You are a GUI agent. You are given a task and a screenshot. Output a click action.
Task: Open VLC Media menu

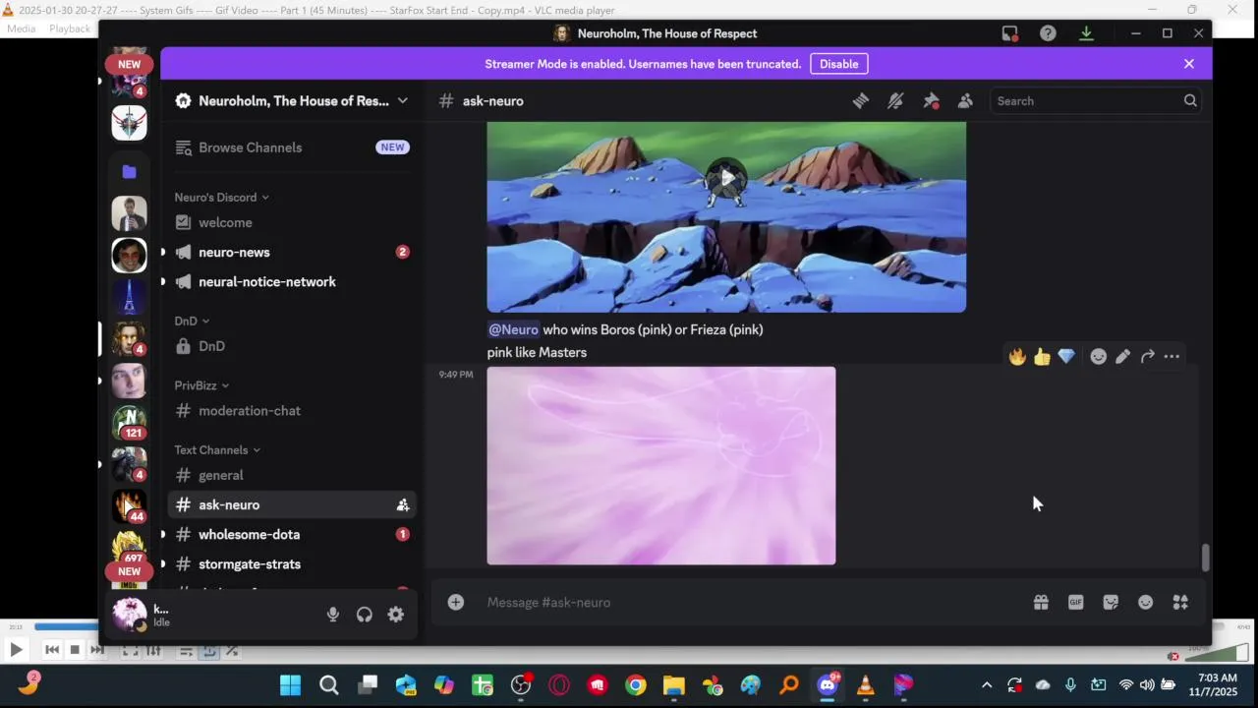point(21,29)
